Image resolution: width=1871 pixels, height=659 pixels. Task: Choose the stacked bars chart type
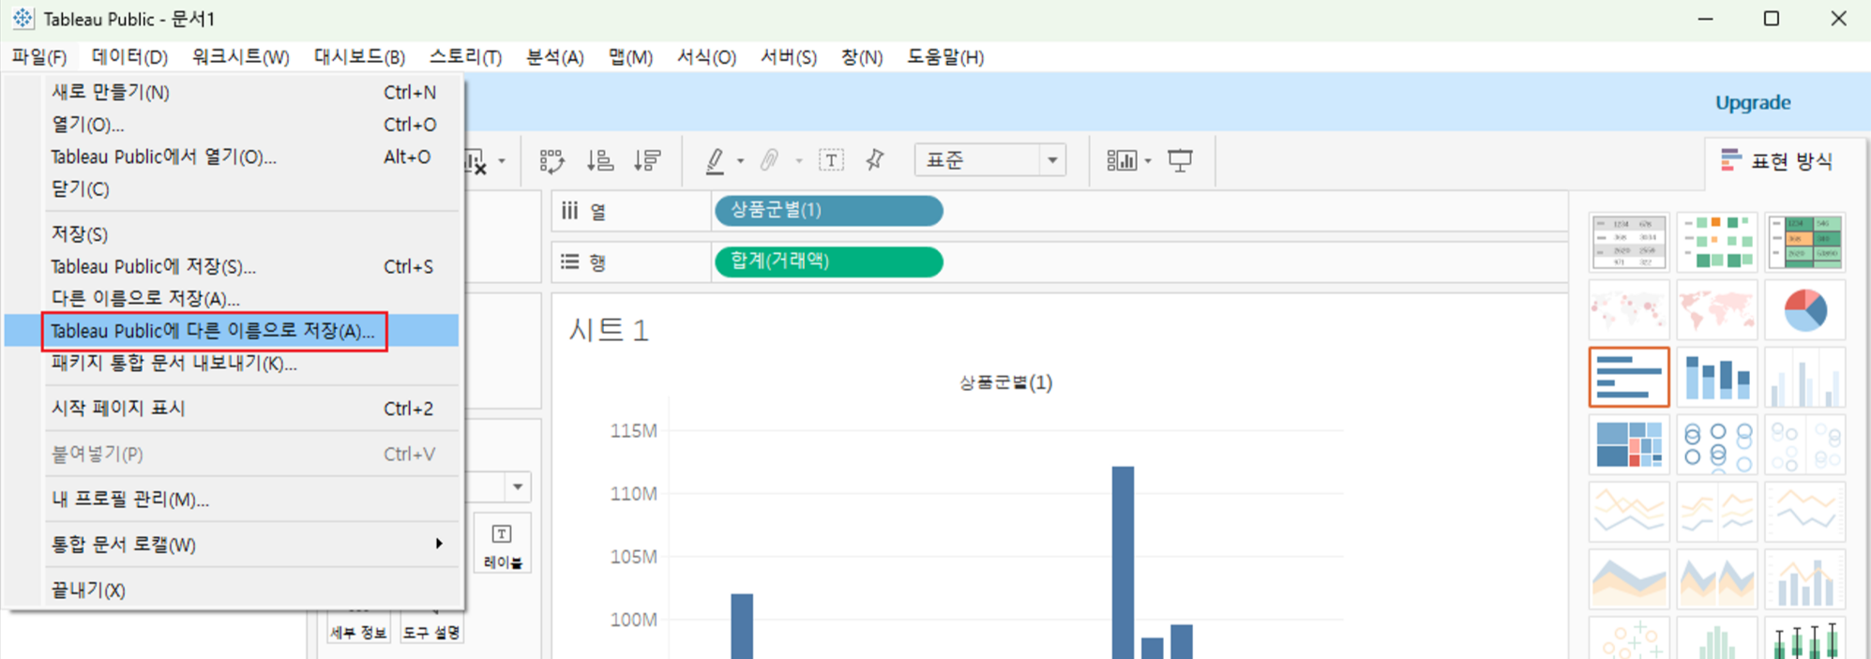[x=1717, y=377]
